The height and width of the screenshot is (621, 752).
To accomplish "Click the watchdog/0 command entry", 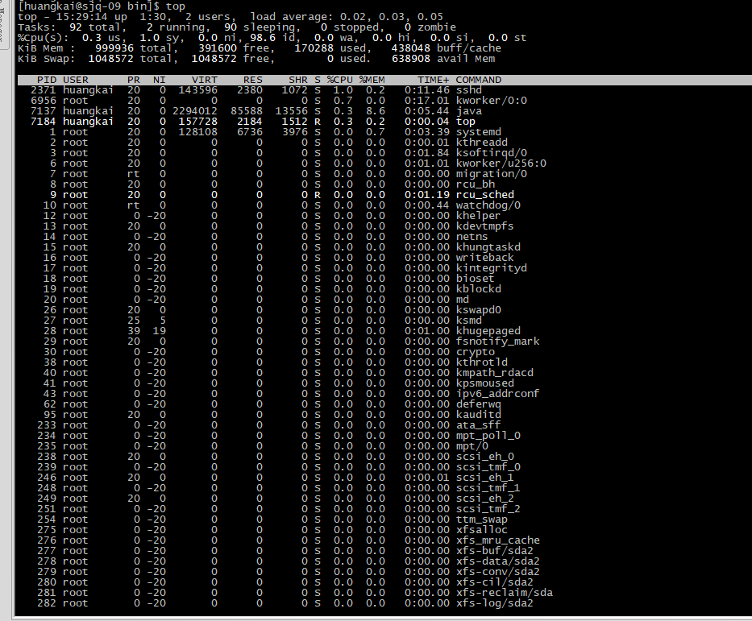I will (x=488, y=206).
